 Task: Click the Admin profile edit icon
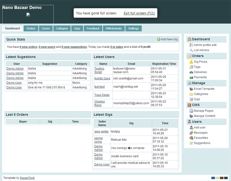click(191, 45)
